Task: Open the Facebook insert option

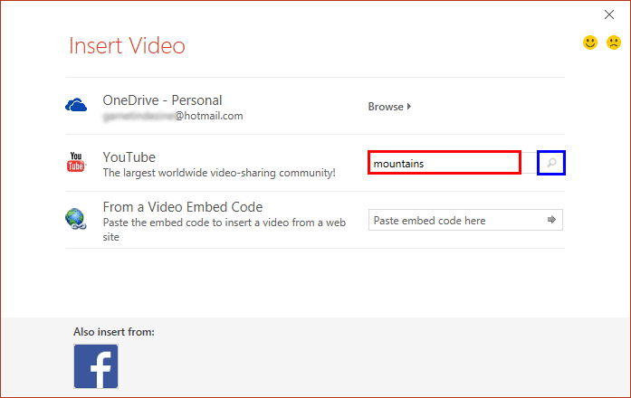Action: pos(96,366)
